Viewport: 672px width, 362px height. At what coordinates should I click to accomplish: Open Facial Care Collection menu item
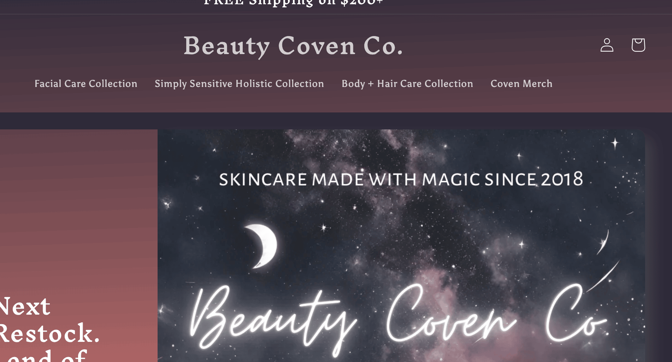coord(86,84)
